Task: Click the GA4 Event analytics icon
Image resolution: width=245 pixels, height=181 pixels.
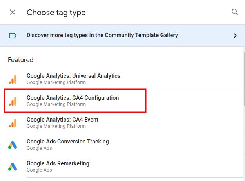Action: coord(13,123)
